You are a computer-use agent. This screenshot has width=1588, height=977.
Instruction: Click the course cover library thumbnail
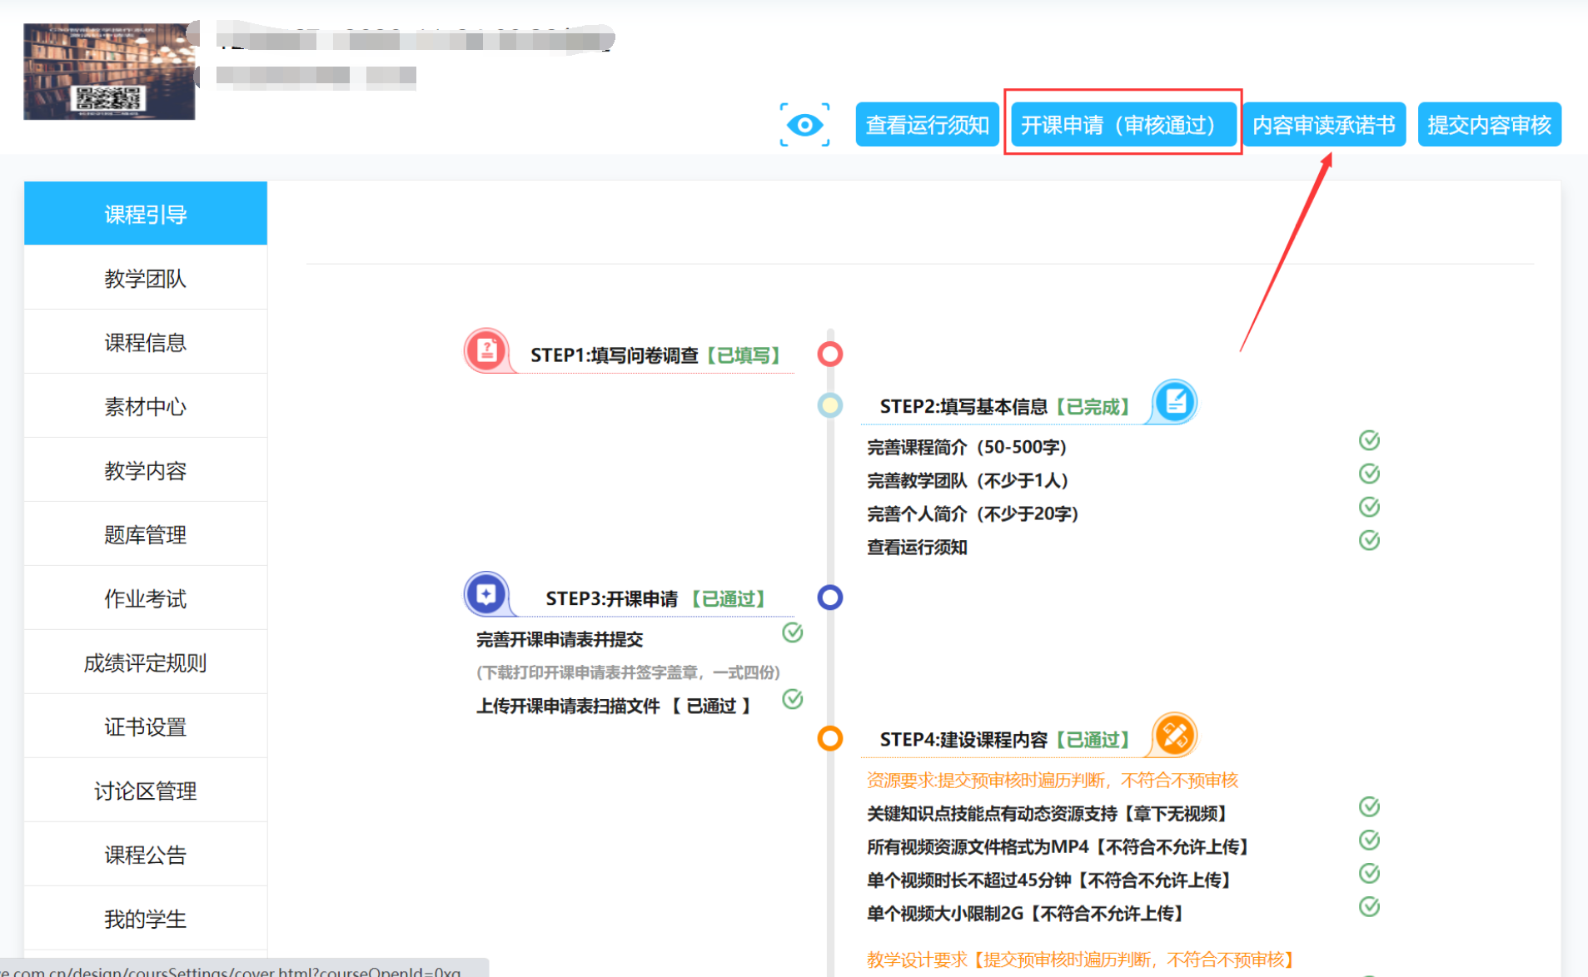109,72
